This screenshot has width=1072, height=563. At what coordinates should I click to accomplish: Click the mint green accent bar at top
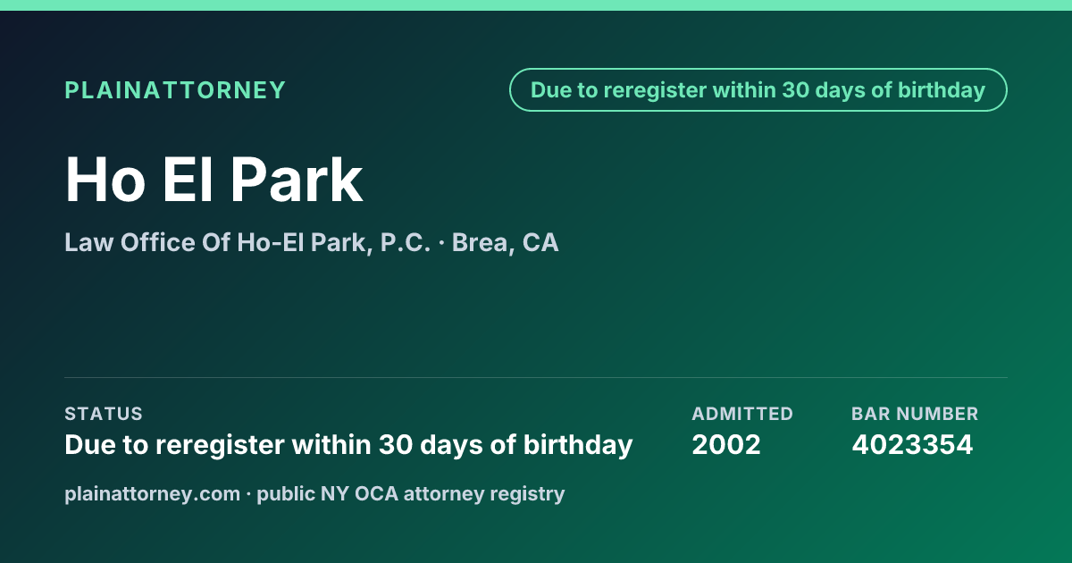[x=536, y=5]
